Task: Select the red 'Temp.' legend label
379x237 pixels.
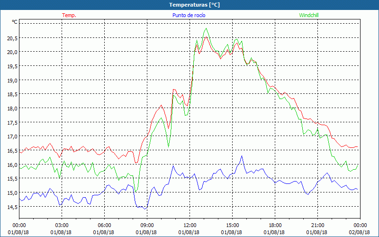Action: click(x=69, y=15)
